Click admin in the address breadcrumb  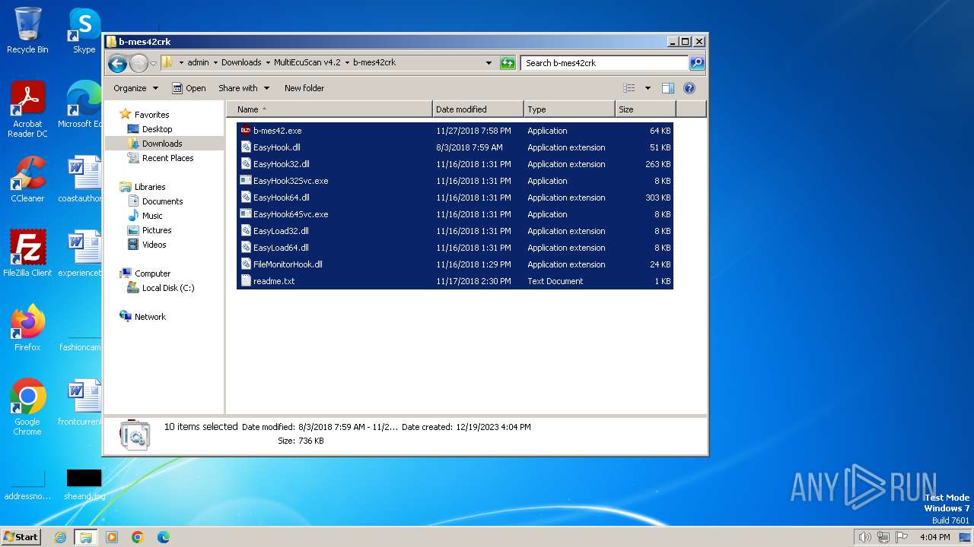(198, 63)
